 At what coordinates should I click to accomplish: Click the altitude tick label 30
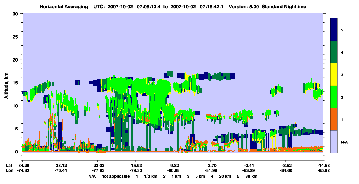coord(16,14)
